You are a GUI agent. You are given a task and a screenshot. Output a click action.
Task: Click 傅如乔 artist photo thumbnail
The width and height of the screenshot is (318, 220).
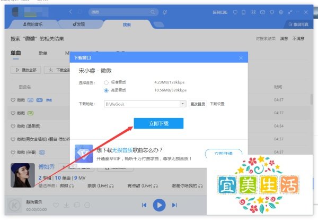23,175
